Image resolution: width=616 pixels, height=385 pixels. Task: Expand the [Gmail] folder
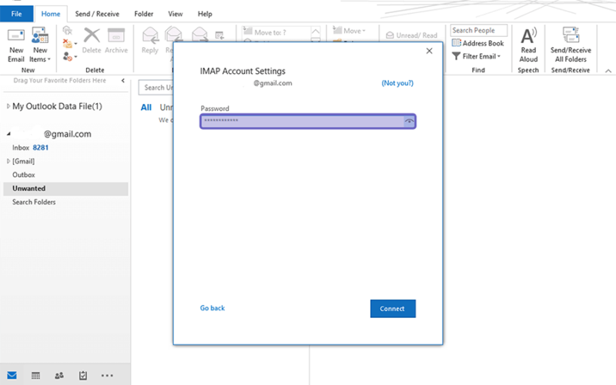[8, 161]
